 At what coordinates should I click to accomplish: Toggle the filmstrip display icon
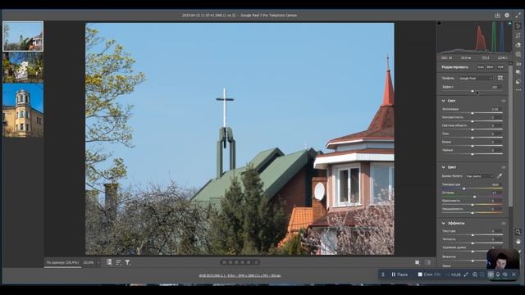[x=109, y=262]
